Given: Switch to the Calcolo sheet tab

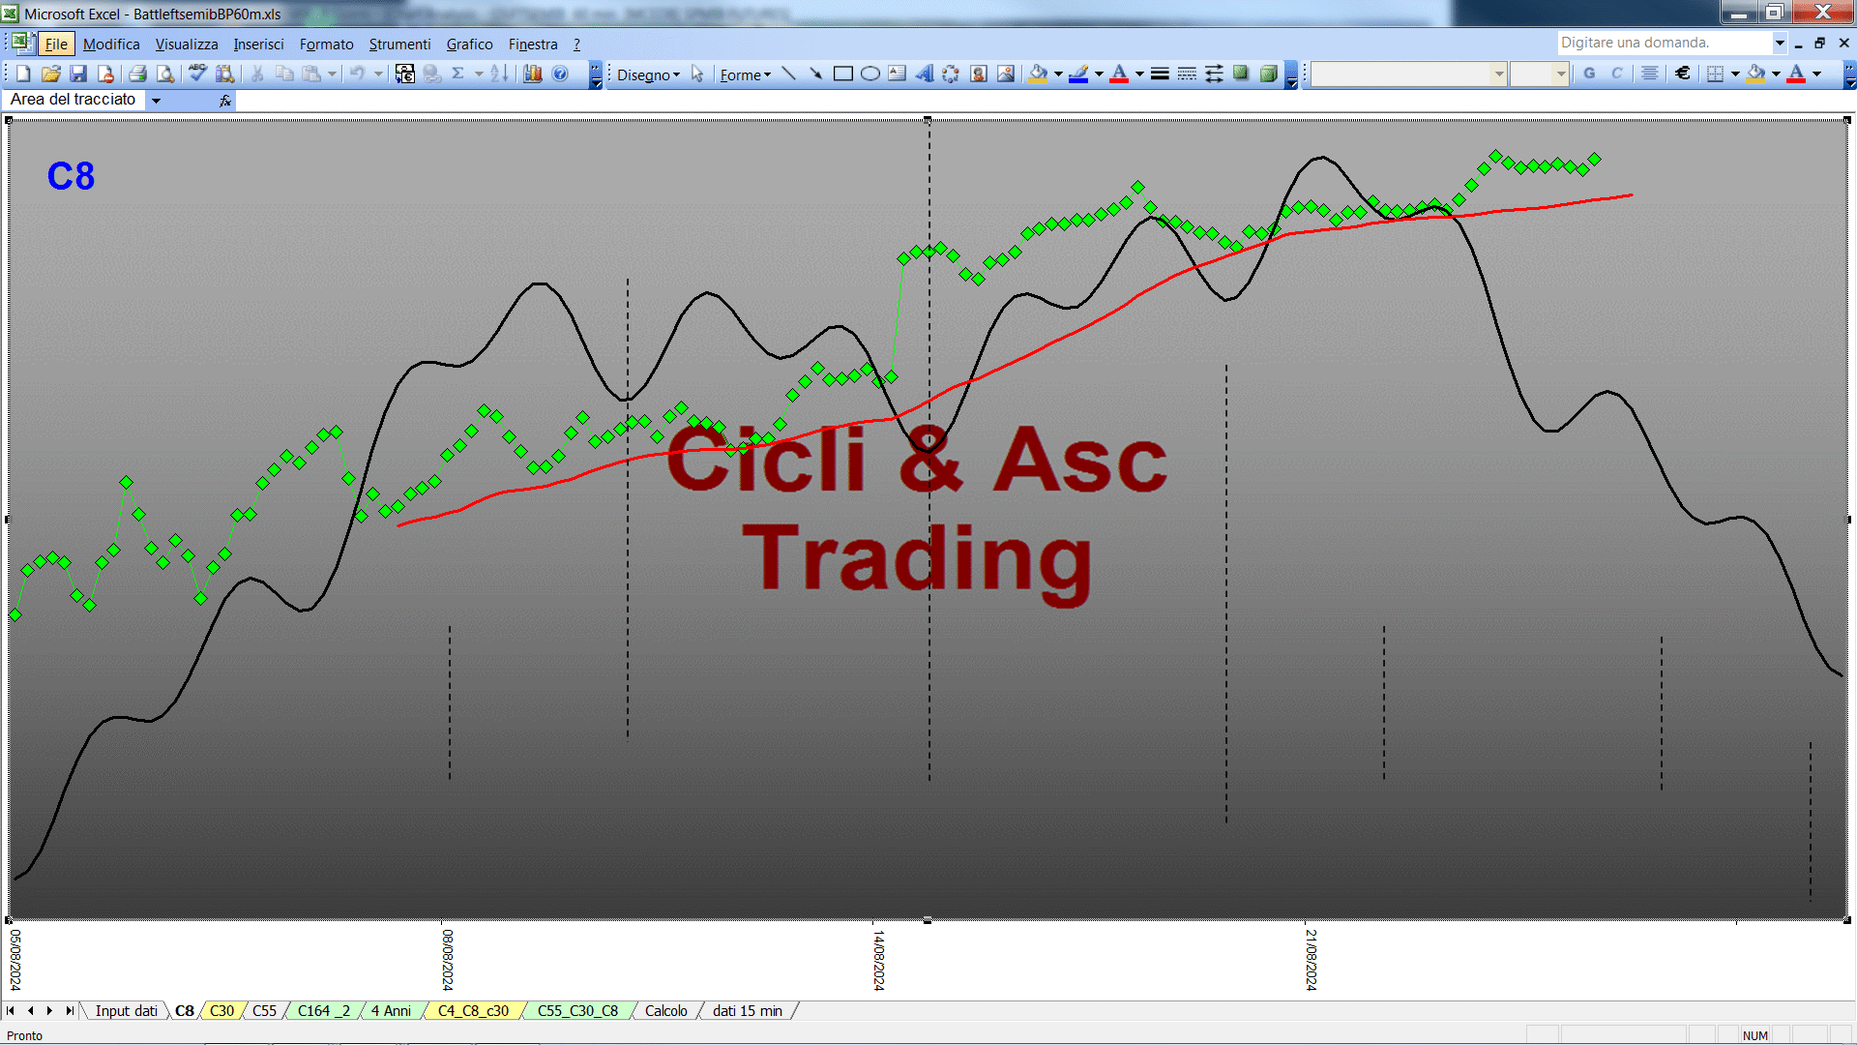Looking at the screenshot, I should (666, 1011).
